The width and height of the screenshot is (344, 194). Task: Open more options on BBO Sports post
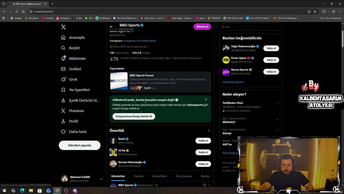coord(209,185)
